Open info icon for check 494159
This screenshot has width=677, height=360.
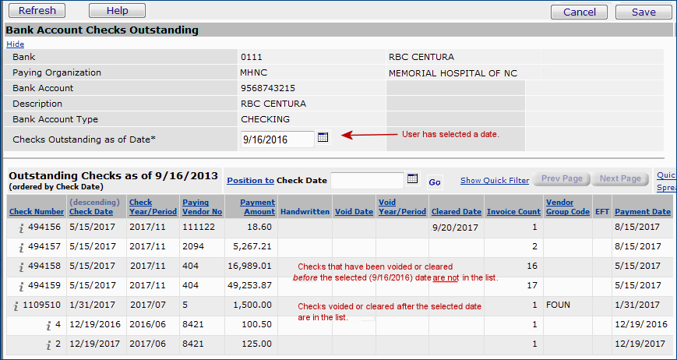(x=23, y=286)
